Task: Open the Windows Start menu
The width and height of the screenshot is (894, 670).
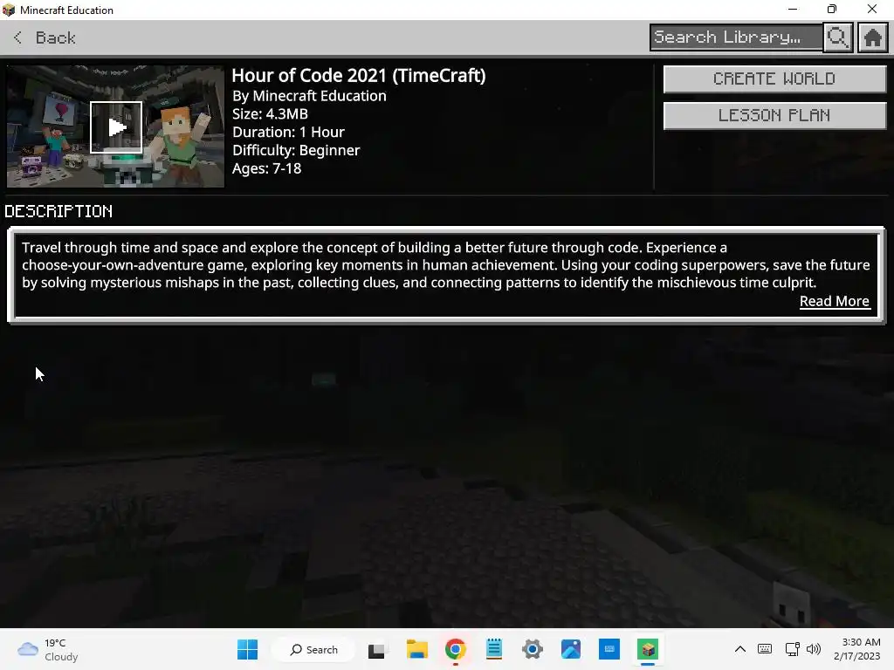Action: (x=247, y=649)
